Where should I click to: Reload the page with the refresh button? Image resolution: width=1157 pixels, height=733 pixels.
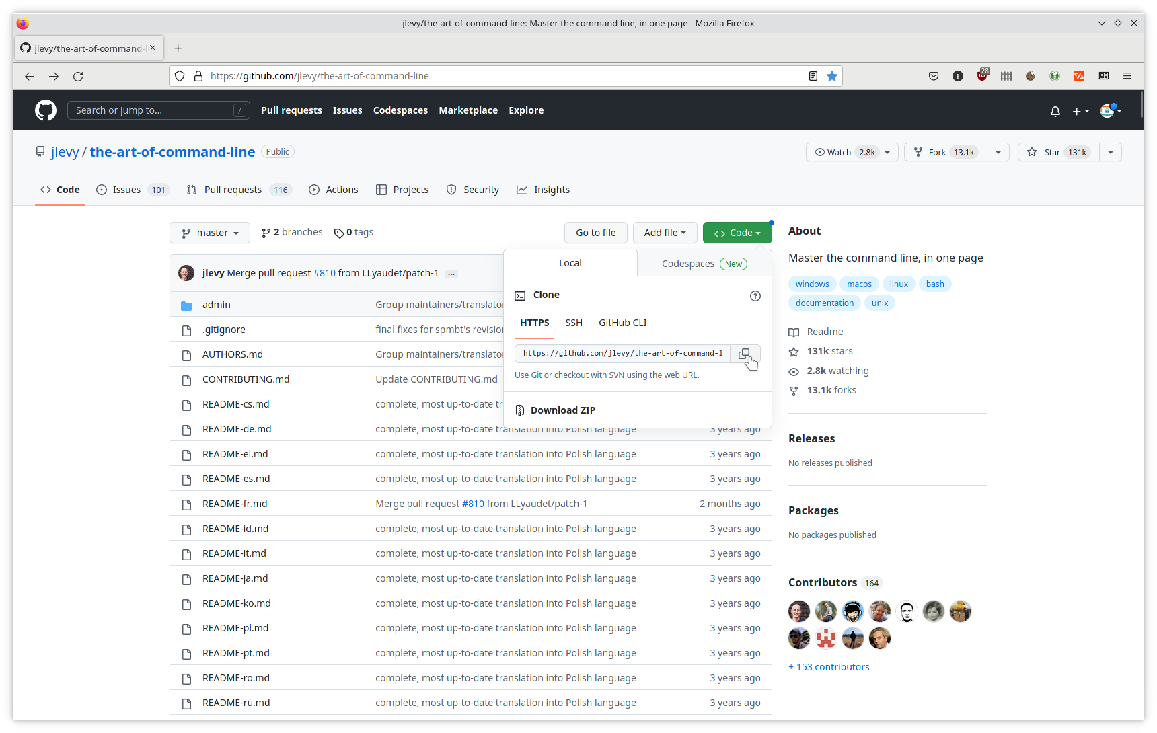[78, 77]
